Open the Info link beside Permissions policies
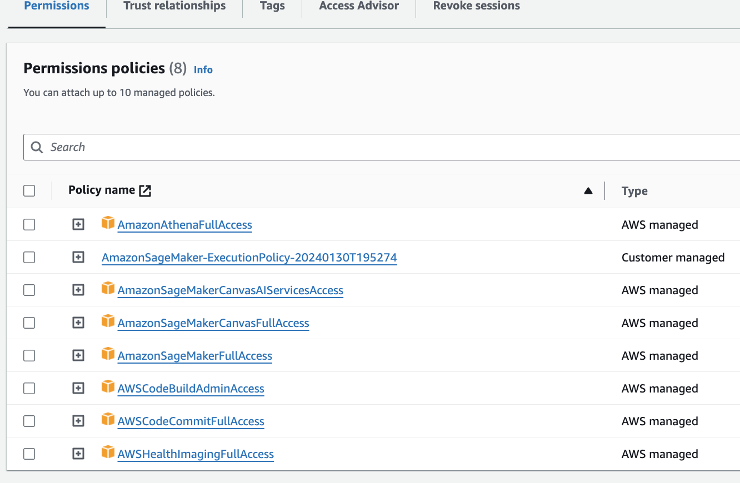This screenshot has width=740, height=483. coord(203,70)
